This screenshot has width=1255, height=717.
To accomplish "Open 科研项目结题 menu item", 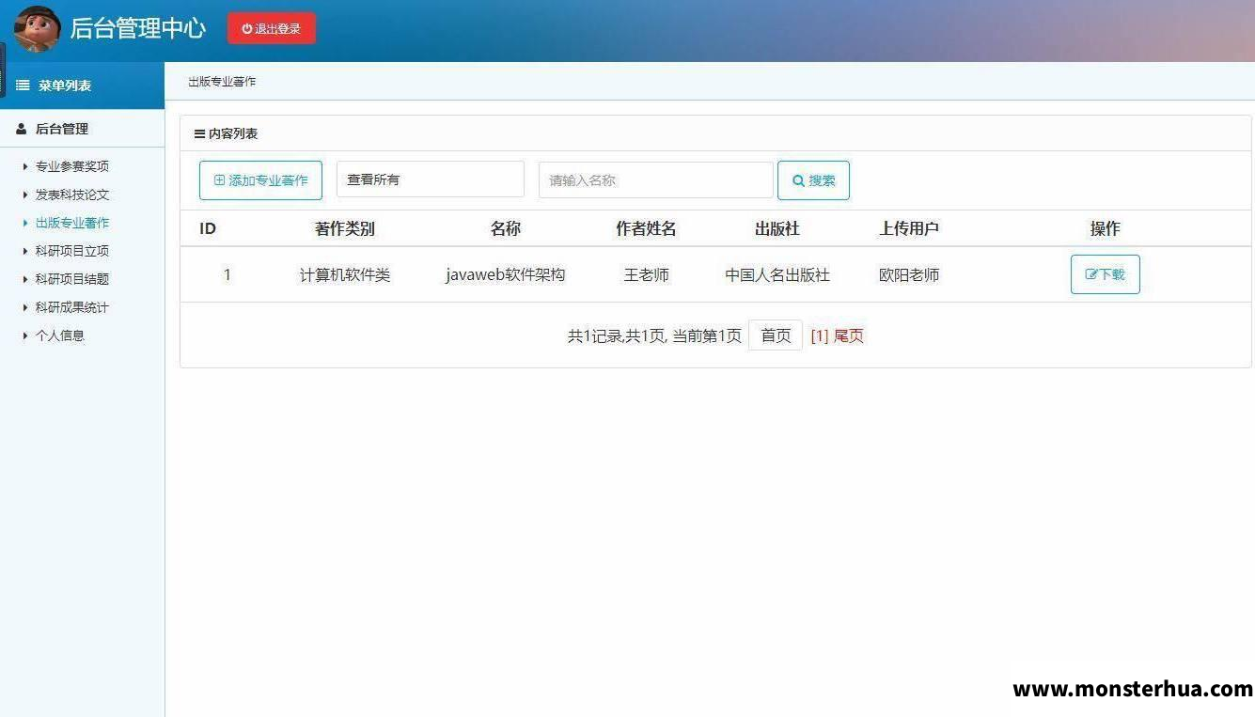I will (72, 279).
